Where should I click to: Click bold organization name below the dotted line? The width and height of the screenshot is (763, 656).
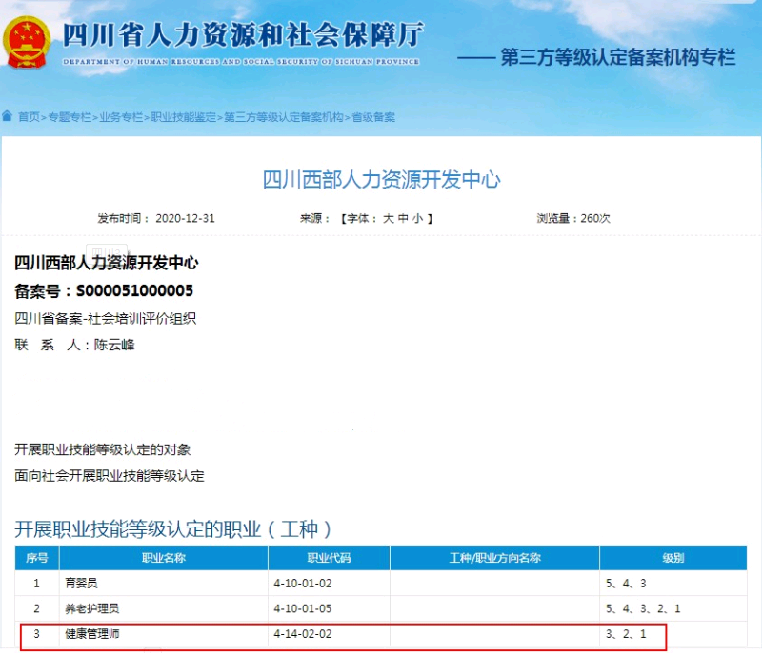point(106,263)
